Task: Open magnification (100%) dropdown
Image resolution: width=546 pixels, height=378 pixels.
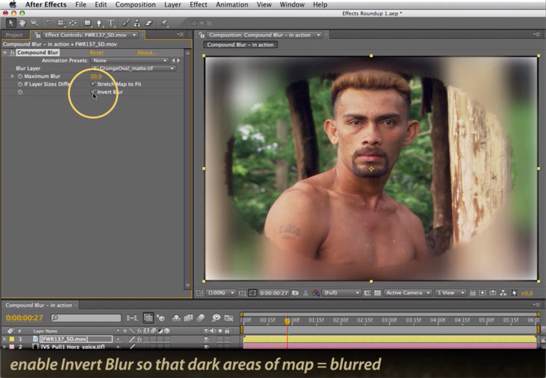Action: pos(220,293)
